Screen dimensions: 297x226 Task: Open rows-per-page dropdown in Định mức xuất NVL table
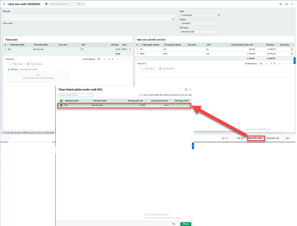click(263, 63)
